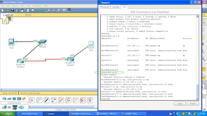
Task: Select Router1 device in workspace
Action: (x=71, y=59)
